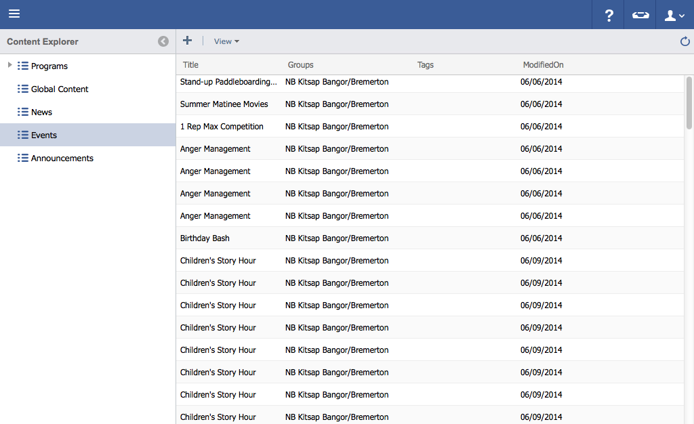Click the phone contact icon

pos(640,15)
